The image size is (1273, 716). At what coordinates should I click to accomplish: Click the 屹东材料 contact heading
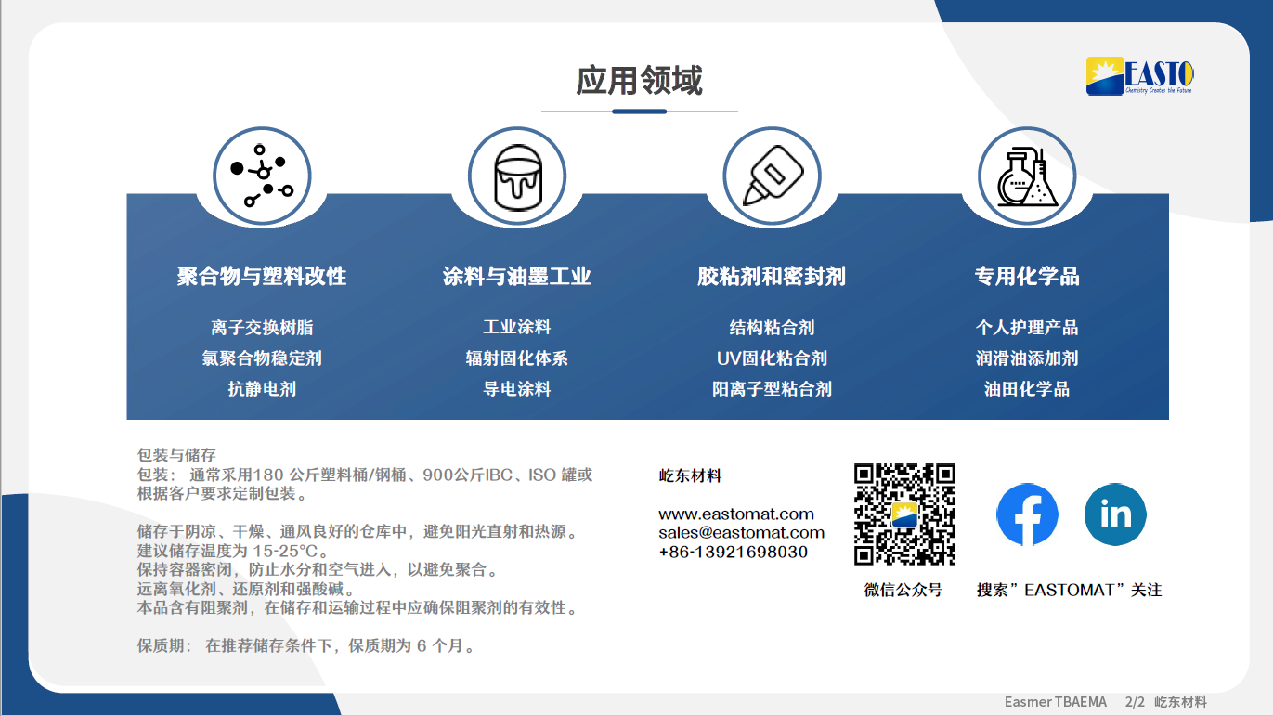690,475
